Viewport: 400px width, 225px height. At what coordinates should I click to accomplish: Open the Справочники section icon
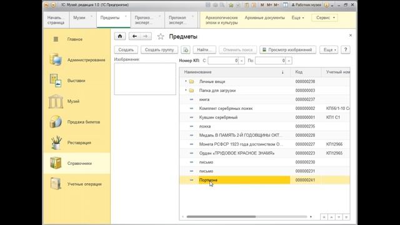tap(56, 163)
